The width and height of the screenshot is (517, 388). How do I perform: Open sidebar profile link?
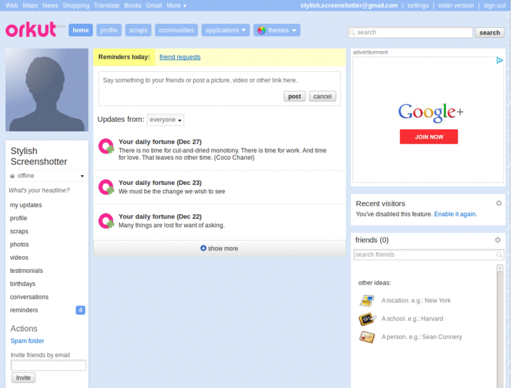[19, 218]
